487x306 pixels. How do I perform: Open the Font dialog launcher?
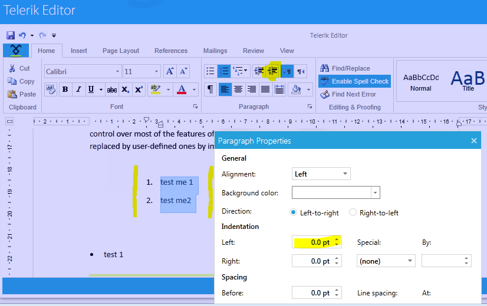click(195, 107)
